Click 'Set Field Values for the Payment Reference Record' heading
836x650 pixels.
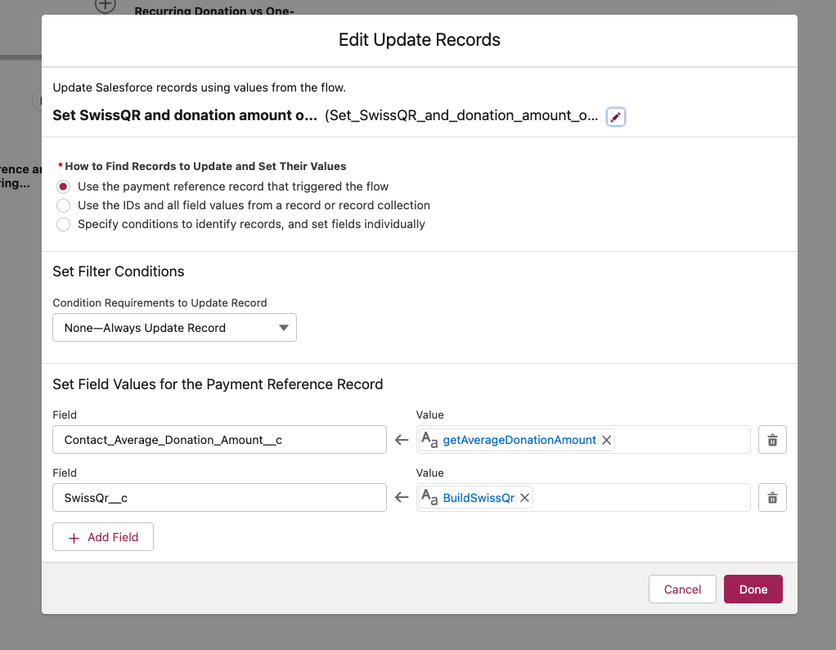click(x=218, y=384)
